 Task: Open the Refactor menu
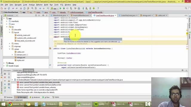pos(39,5)
